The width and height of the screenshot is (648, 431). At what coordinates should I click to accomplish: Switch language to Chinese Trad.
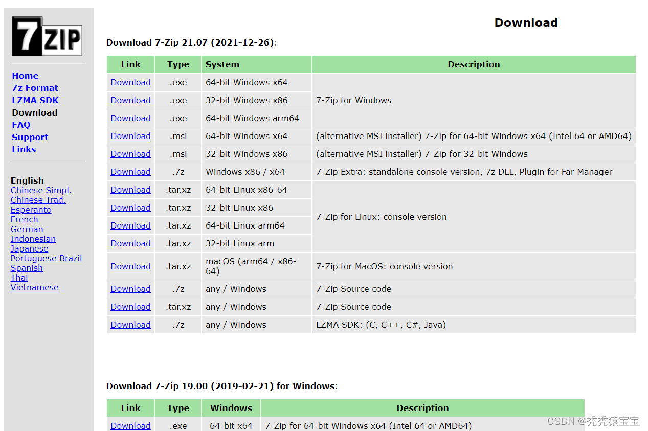tap(38, 200)
